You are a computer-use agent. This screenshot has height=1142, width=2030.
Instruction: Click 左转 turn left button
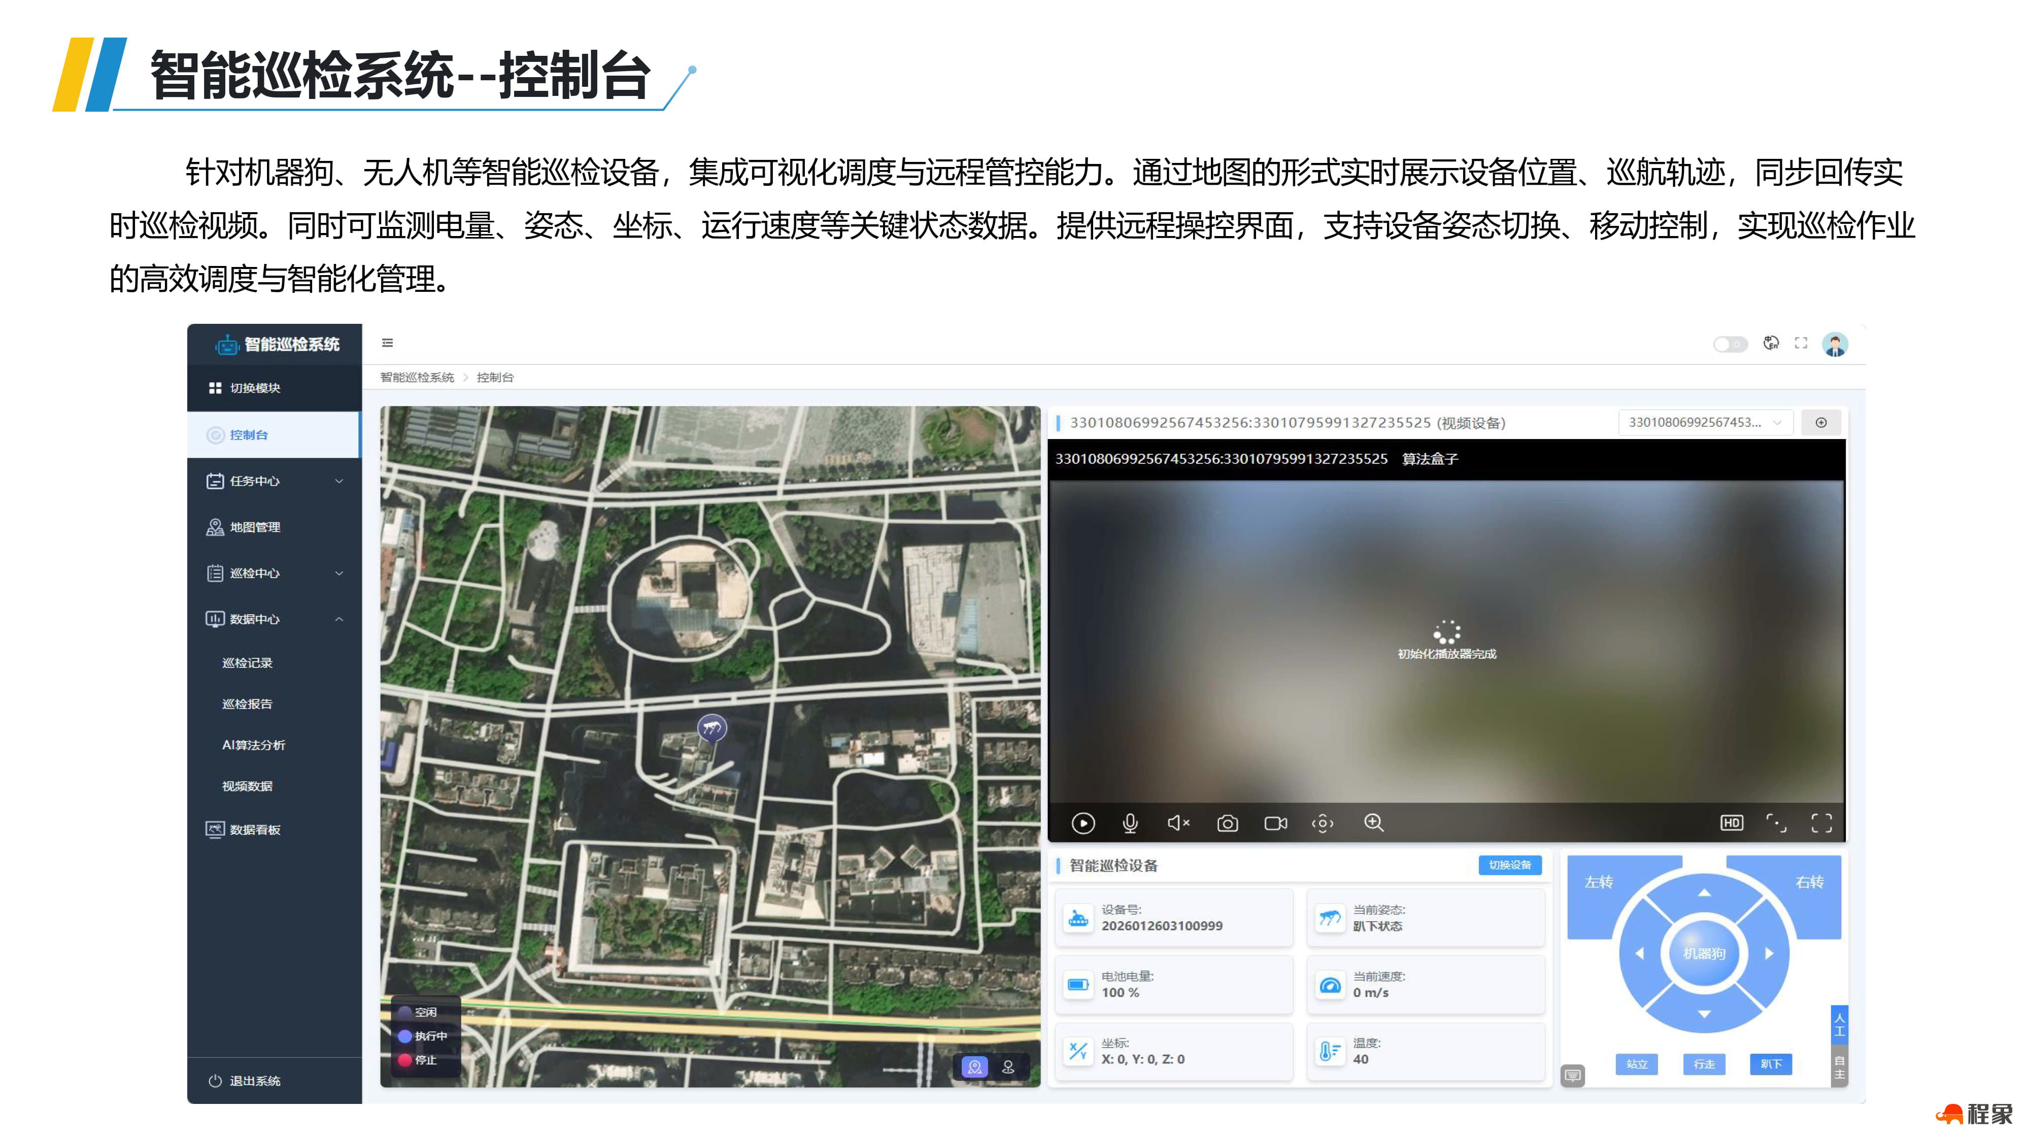[x=1598, y=883]
